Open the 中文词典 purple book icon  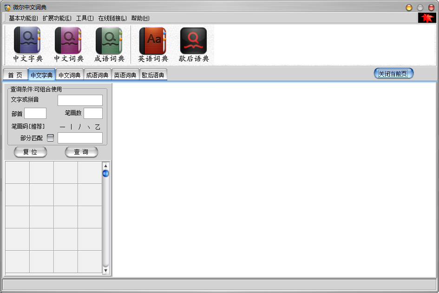[x=68, y=41]
